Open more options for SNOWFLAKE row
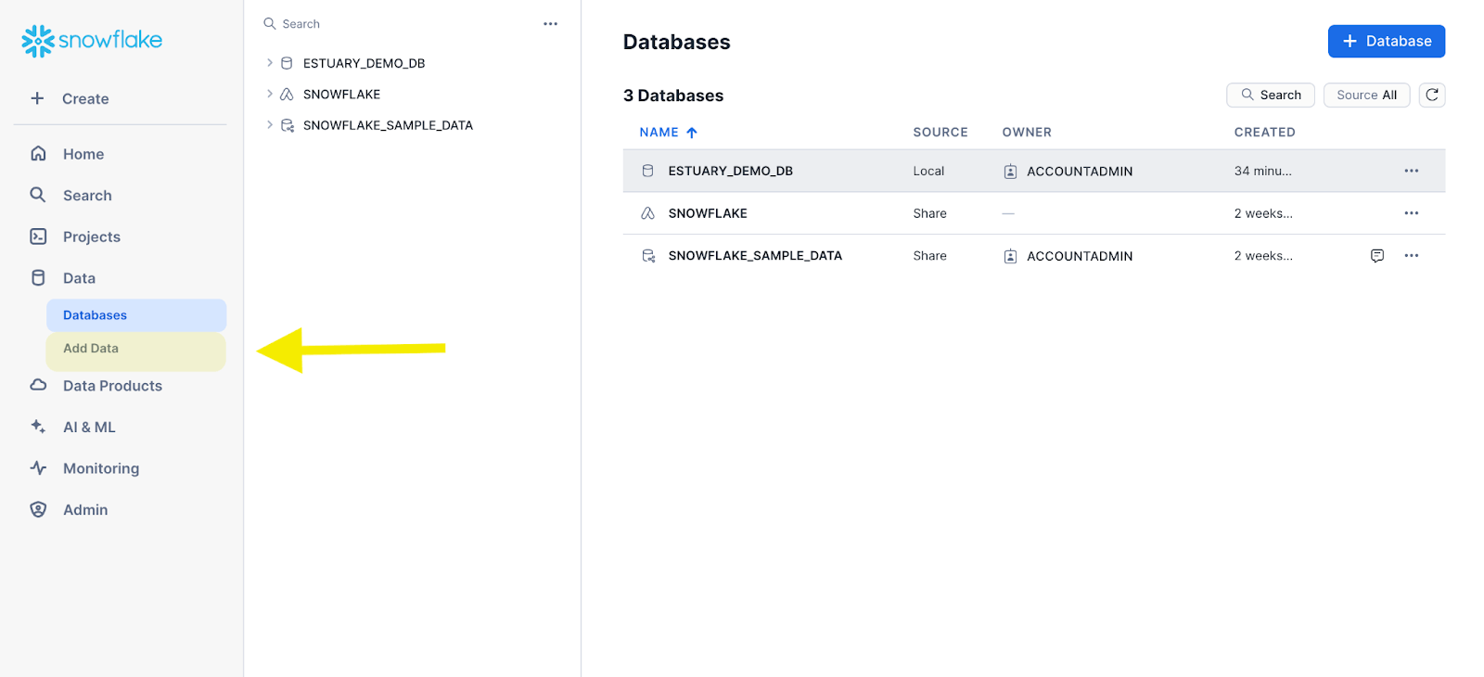Screen dimensions: 1484x677 pyautogui.click(x=1412, y=213)
